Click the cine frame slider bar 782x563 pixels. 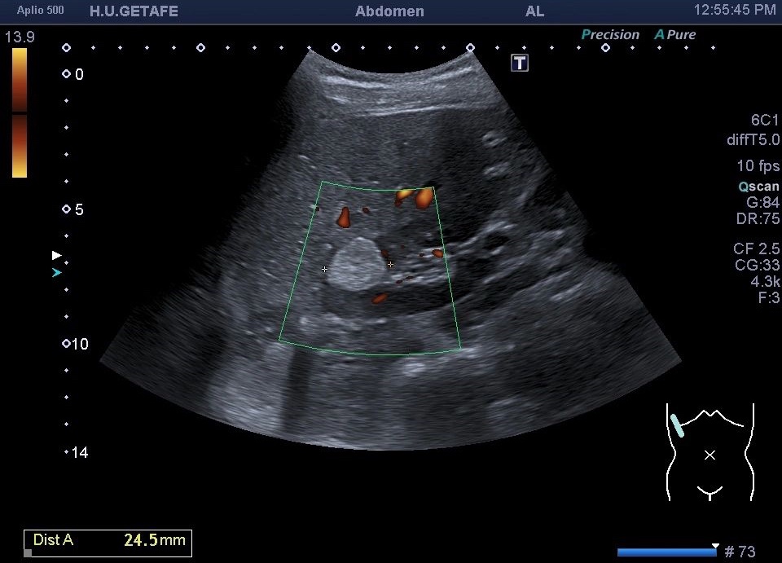(666, 552)
